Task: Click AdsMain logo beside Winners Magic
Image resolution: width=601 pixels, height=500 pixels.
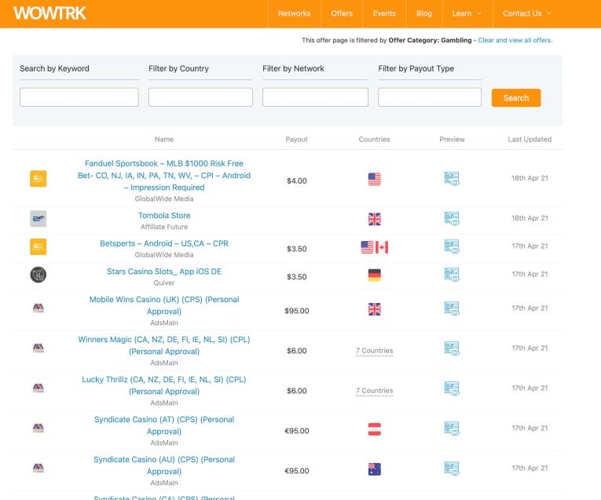Action: pyautogui.click(x=38, y=348)
